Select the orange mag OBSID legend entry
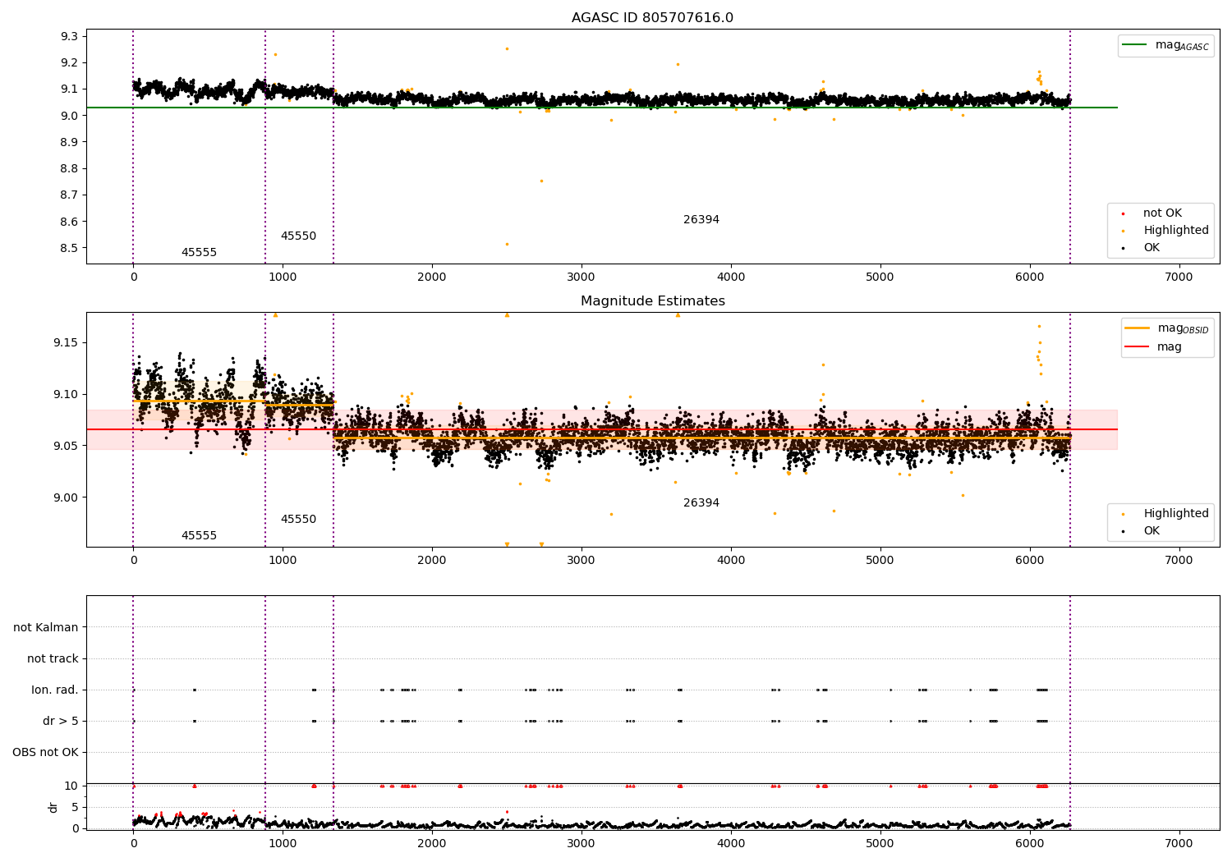1232x862 pixels. (1167, 328)
